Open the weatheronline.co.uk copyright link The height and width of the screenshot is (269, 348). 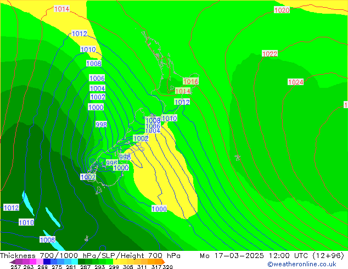[x=302, y=264]
